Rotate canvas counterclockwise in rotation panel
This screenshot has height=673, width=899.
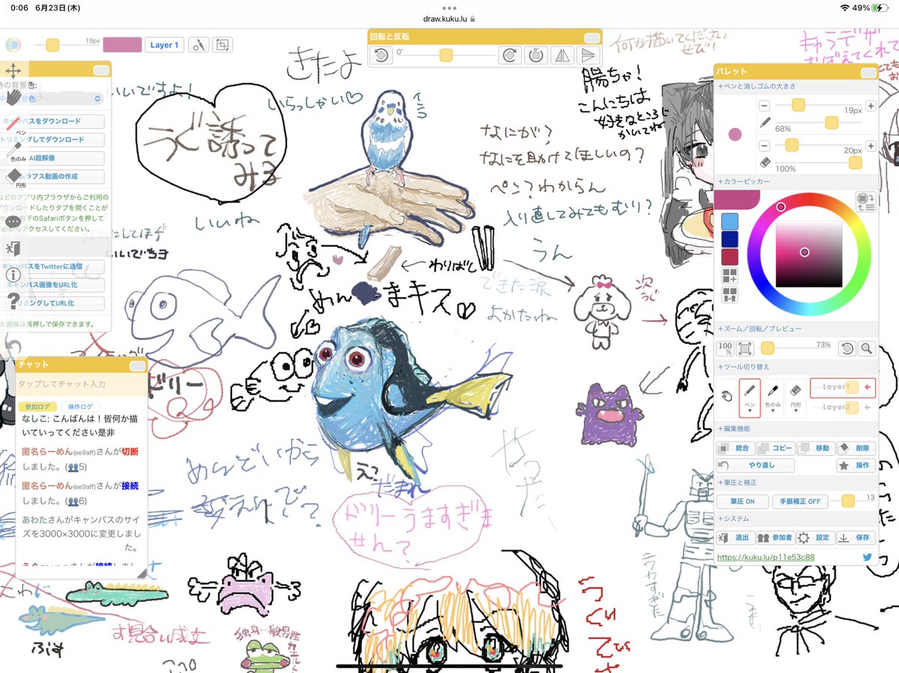[x=381, y=55]
